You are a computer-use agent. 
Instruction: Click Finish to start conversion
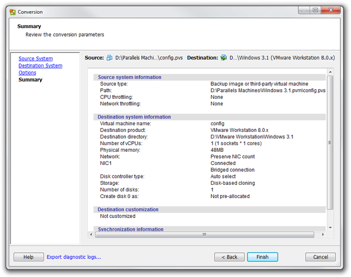(x=262, y=257)
